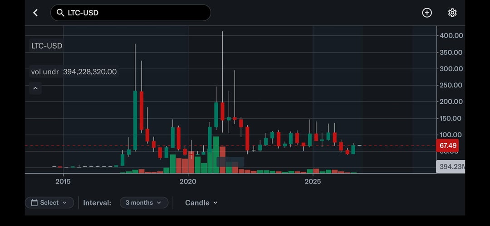
Task: Click the 250.00 price axis label
Action: click(451, 85)
